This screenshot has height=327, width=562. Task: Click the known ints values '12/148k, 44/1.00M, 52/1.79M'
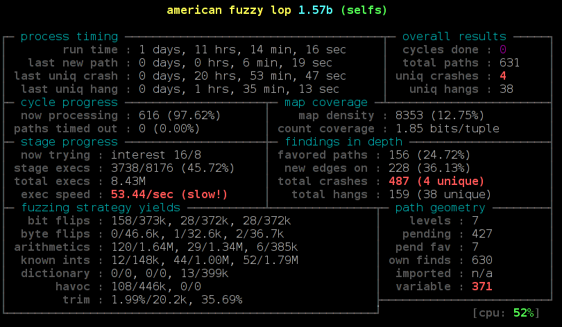(x=204, y=260)
